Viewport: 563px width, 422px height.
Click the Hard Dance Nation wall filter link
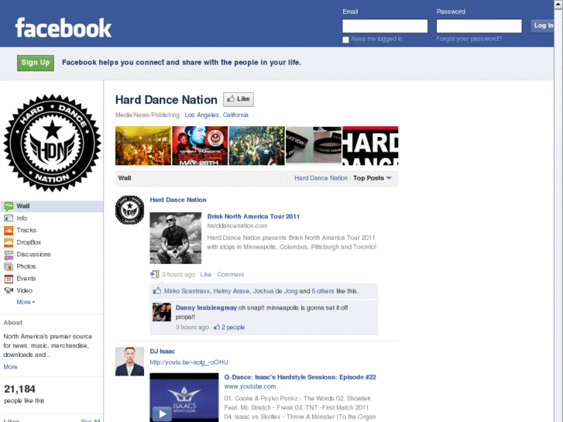(321, 178)
